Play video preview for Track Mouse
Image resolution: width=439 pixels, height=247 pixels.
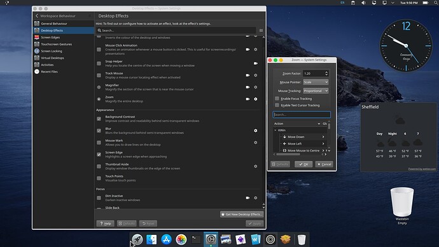coord(247,75)
